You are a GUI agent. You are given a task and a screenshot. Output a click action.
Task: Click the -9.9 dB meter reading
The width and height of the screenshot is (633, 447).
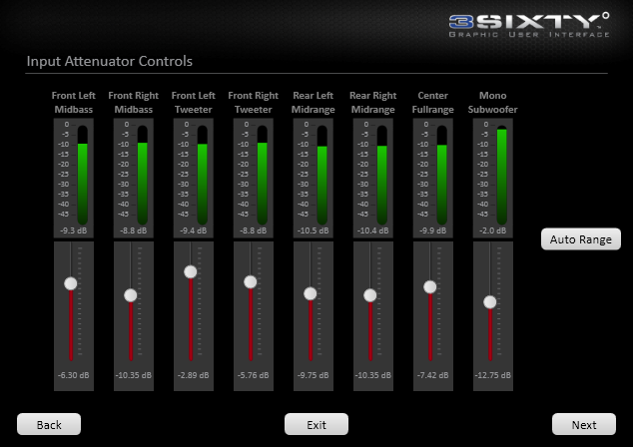(432, 230)
